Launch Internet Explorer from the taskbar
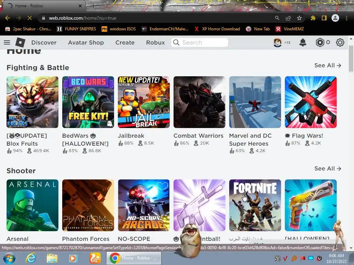 pos(30,258)
